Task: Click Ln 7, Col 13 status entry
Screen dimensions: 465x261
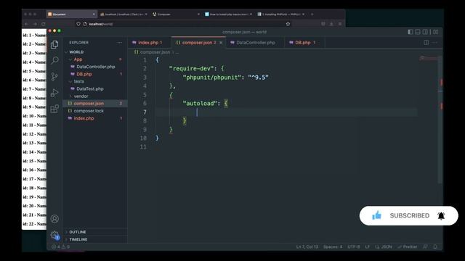Action: coord(307,246)
